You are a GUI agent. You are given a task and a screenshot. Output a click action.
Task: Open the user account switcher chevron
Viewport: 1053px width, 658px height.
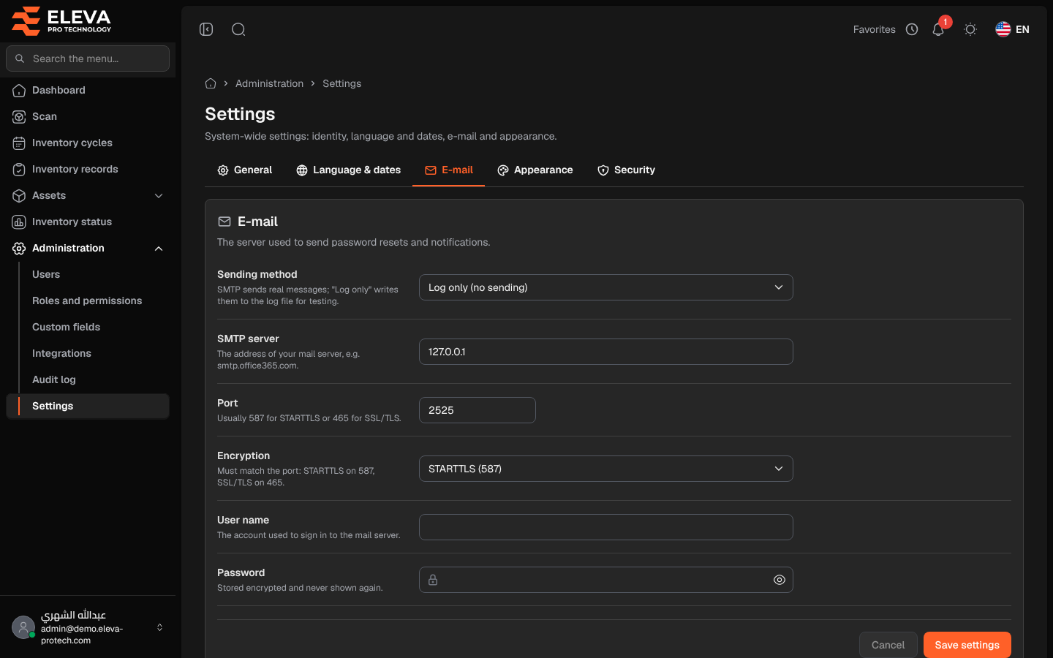pyautogui.click(x=159, y=627)
